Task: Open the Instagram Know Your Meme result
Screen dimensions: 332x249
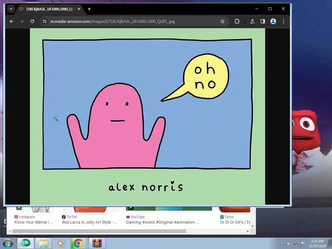Action: click(33, 222)
